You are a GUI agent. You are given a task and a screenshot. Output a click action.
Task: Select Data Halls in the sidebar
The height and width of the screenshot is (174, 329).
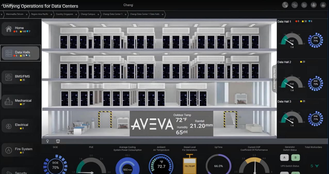tap(21, 53)
